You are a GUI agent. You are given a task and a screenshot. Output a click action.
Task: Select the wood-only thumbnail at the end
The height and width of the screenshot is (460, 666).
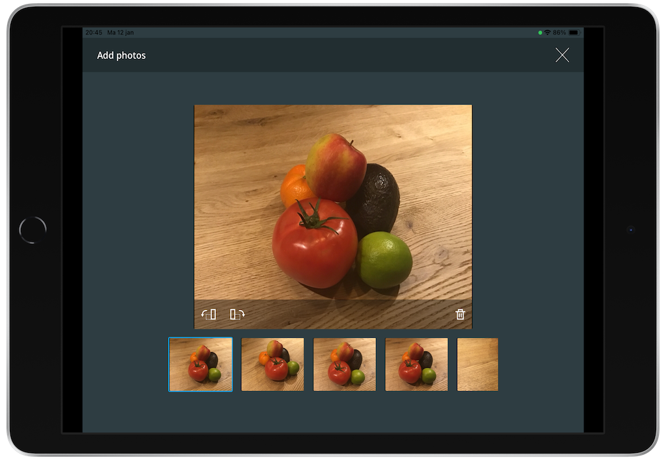click(477, 364)
